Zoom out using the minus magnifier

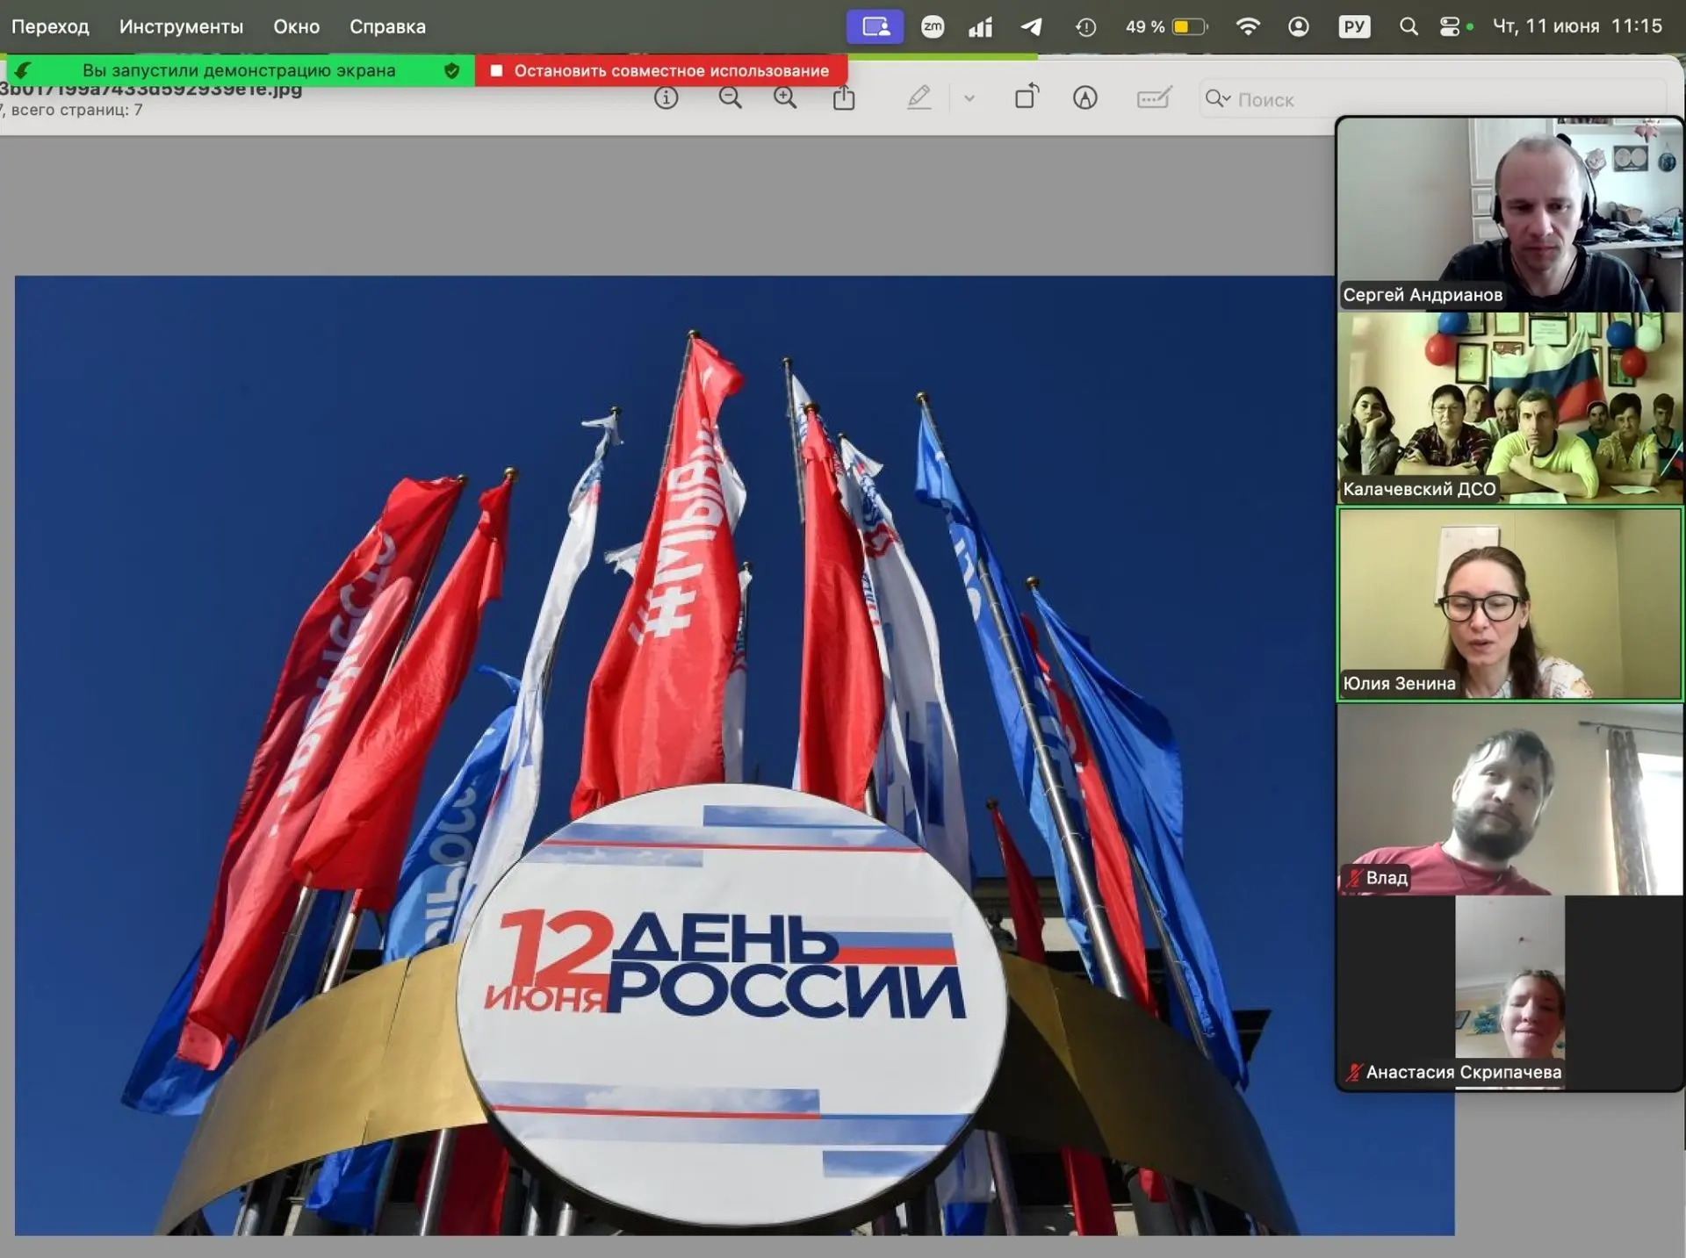point(730,97)
